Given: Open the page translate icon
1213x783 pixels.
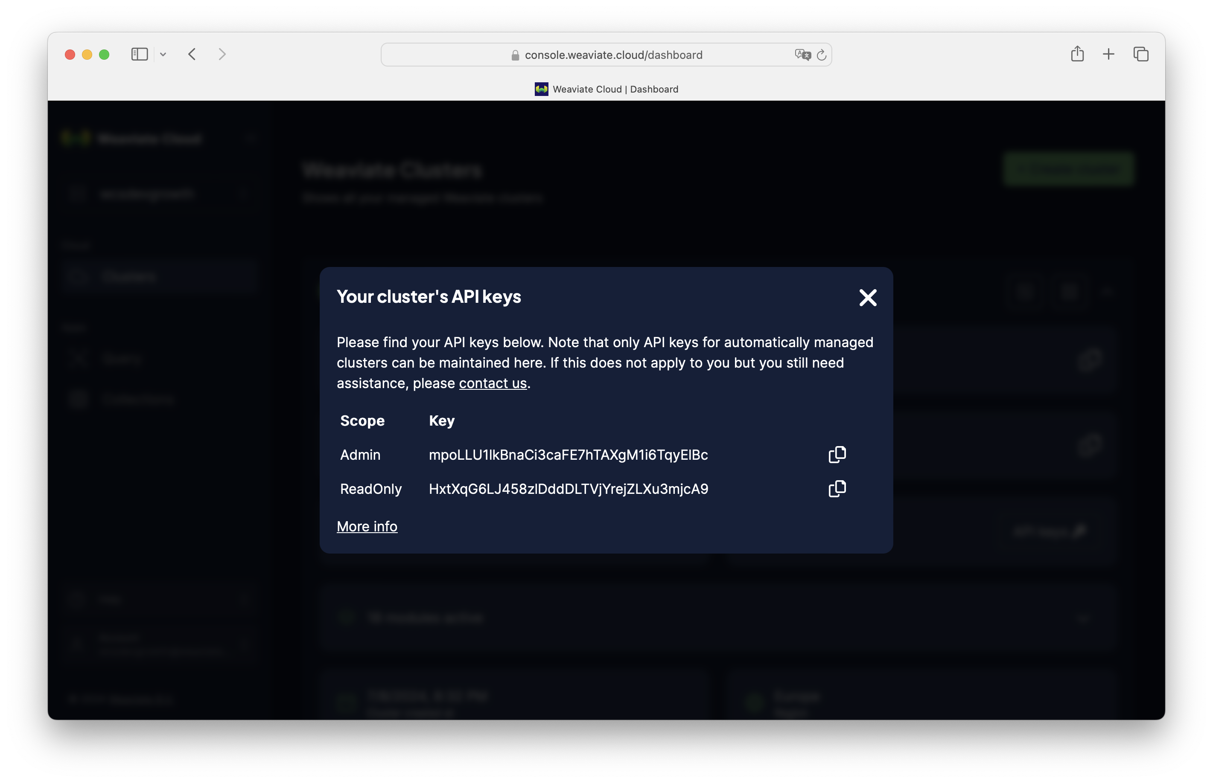Looking at the screenshot, I should tap(802, 55).
